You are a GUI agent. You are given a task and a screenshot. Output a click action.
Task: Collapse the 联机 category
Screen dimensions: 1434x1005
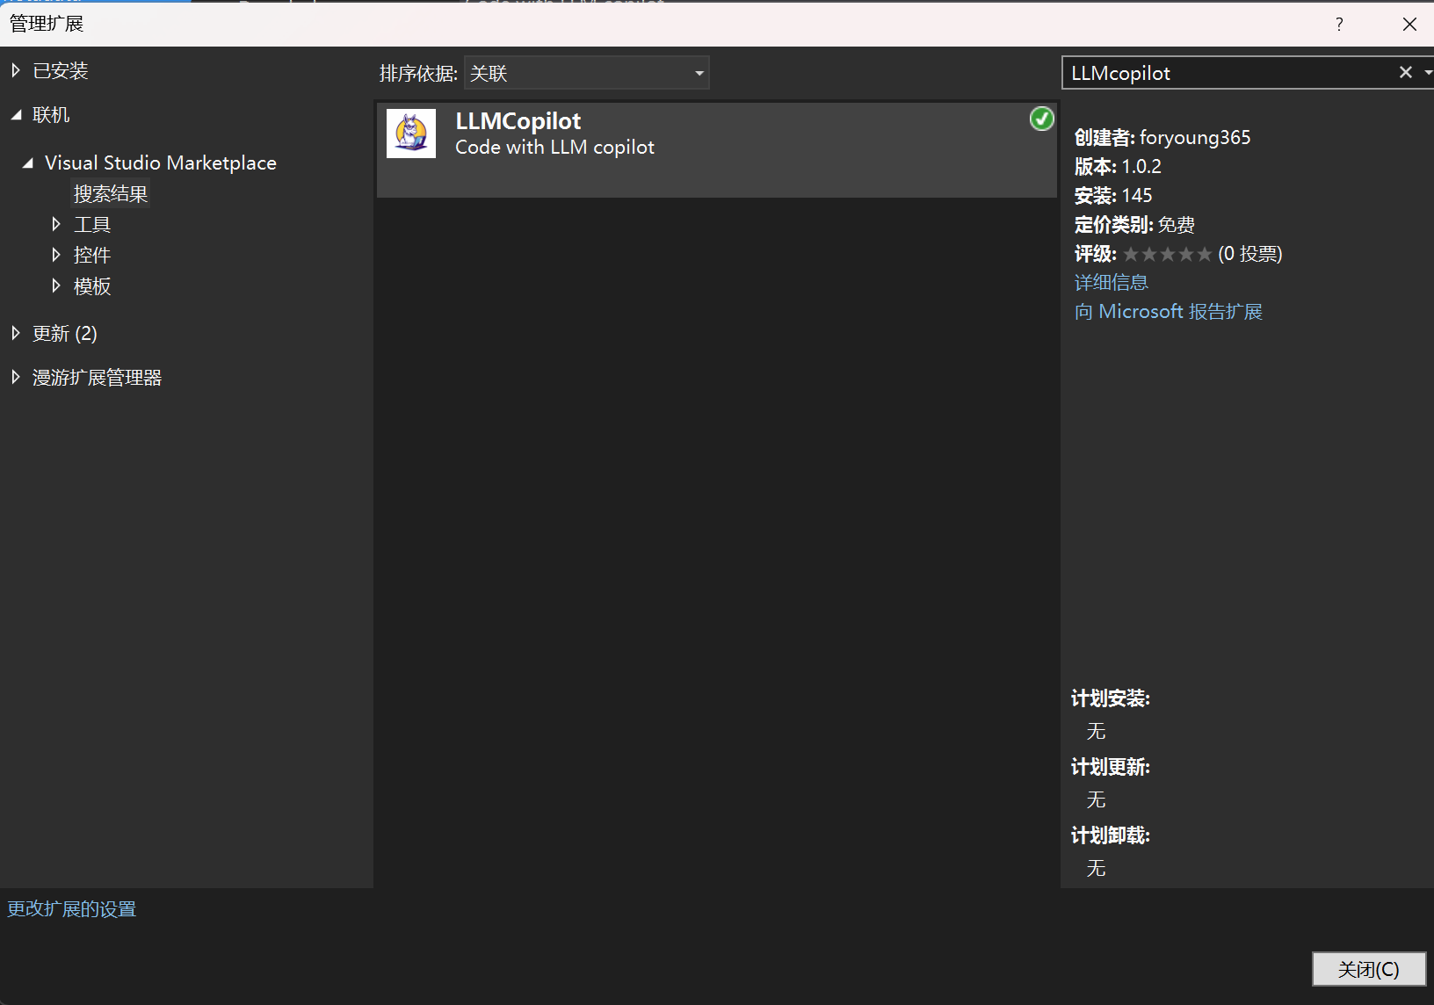[16, 114]
